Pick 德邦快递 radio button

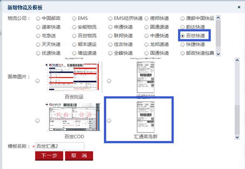tap(147, 19)
